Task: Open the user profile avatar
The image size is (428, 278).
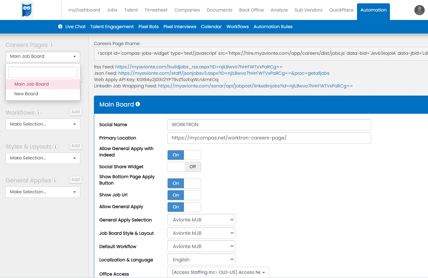Action: pos(419,10)
